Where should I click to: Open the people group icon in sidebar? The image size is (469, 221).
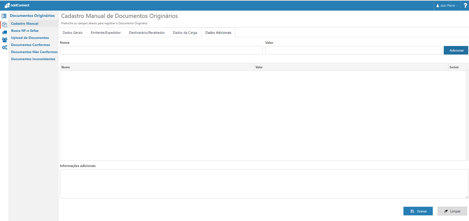coord(4,39)
